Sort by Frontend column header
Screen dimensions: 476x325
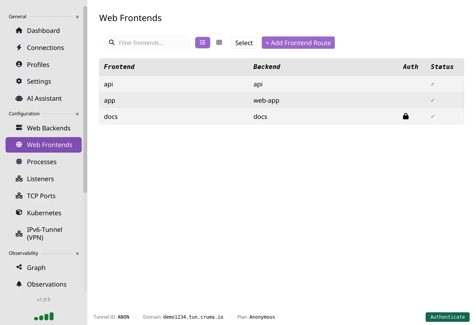pyautogui.click(x=119, y=67)
